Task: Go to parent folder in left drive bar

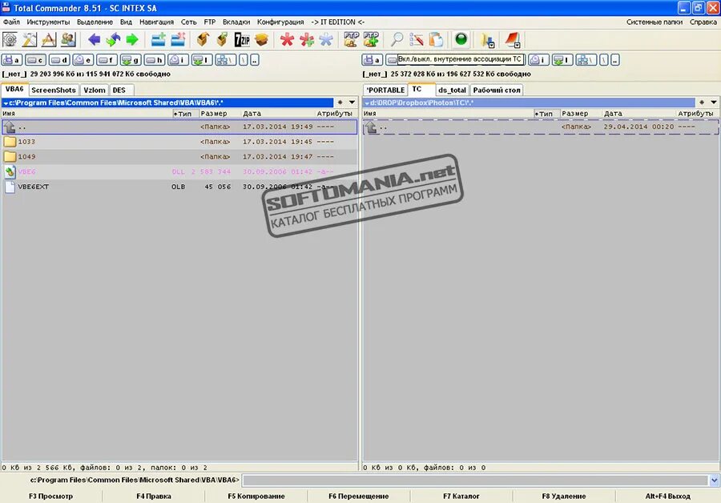Action: [255, 60]
